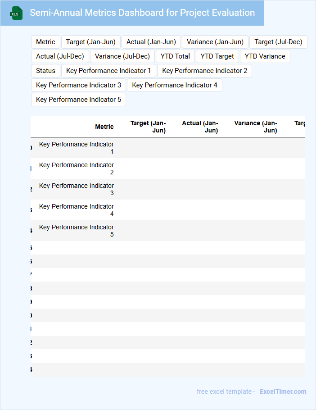Image resolution: width=316 pixels, height=410 pixels.
Task: Select the Metric tag
Action: click(45, 42)
